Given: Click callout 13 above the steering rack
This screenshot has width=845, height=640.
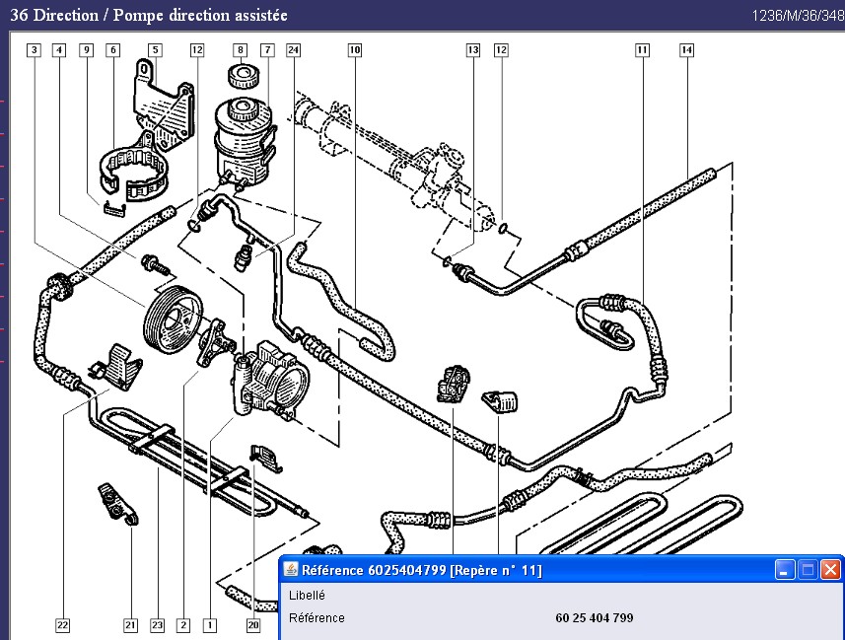Looking at the screenshot, I should click(473, 49).
